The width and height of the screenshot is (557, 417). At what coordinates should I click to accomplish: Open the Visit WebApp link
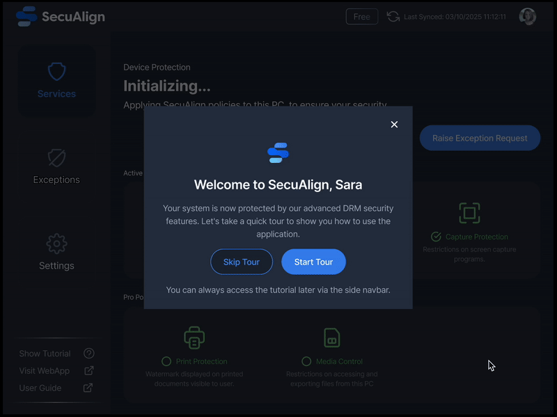(x=45, y=371)
